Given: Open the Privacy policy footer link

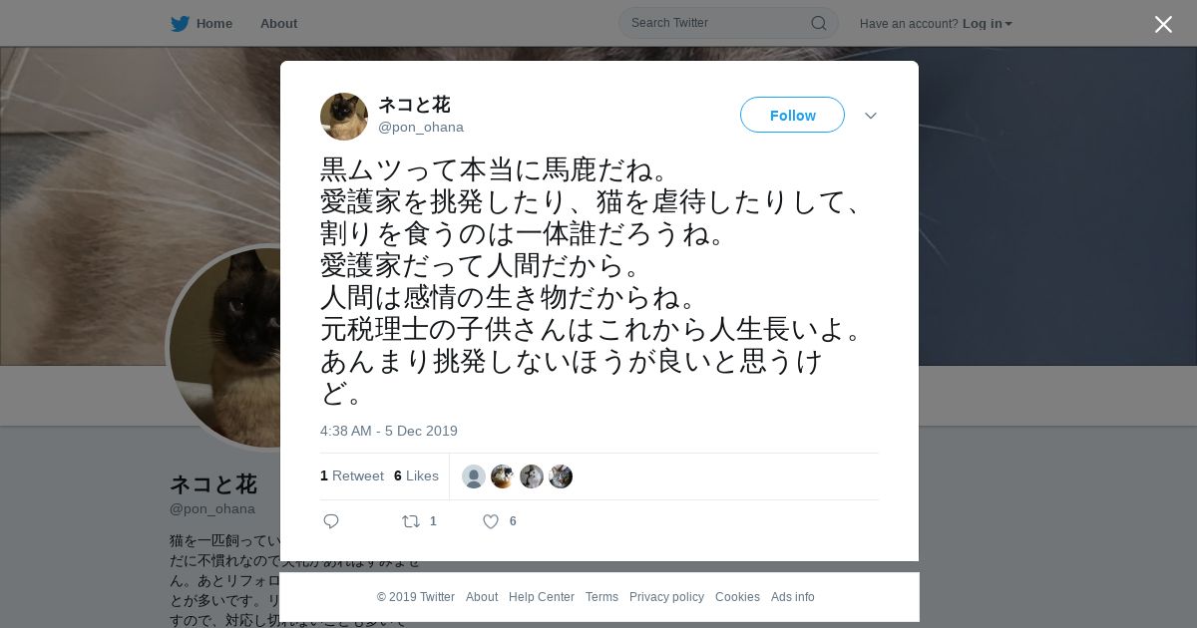Looking at the screenshot, I should click(x=666, y=597).
